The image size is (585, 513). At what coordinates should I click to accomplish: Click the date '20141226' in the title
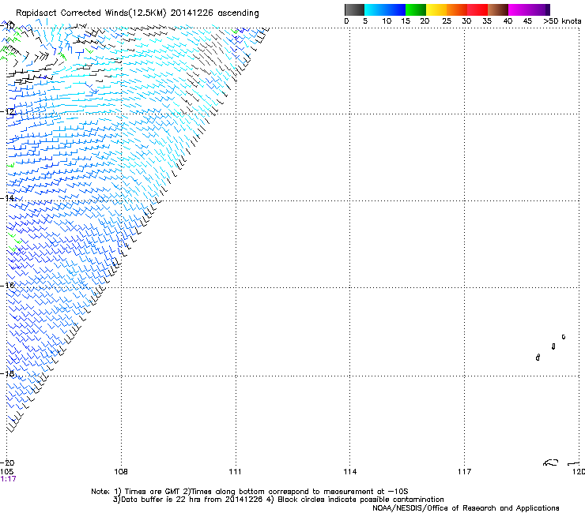pyautogui.click(x=192, y=13)
